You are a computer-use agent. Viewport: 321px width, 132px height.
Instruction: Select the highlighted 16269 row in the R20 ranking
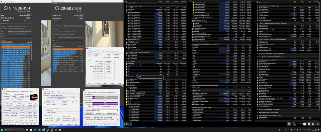point(16,47)
